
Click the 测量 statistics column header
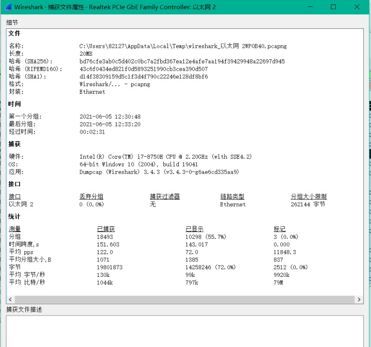[x=14, y=229]
